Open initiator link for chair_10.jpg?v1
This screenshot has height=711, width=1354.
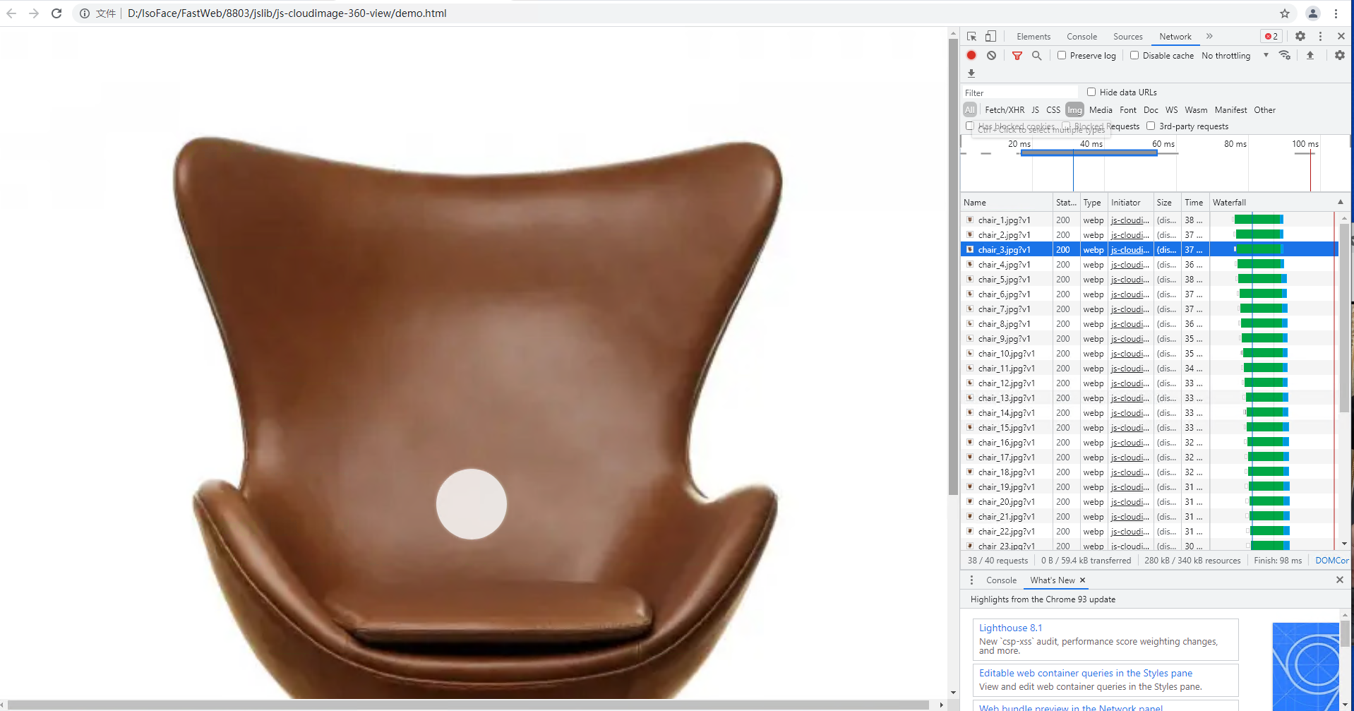pos(1130,354)
